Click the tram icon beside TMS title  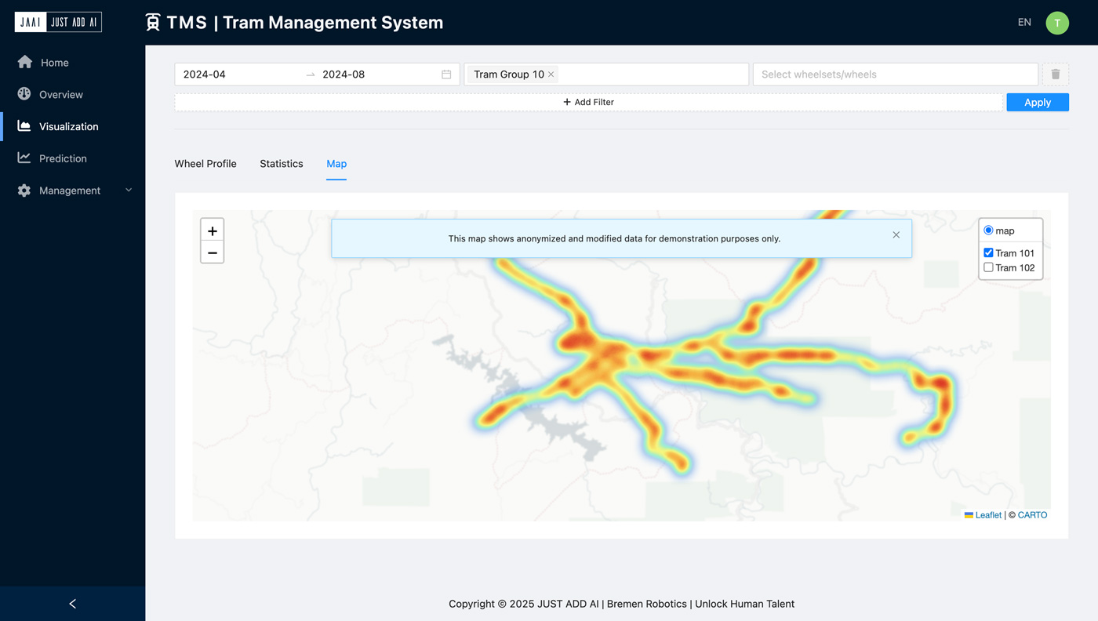153,23
